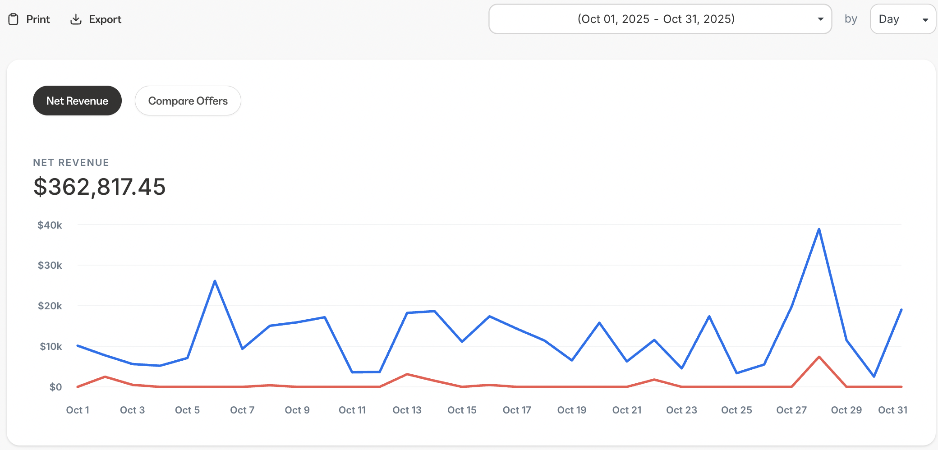Image resolution: width=938 pixels, height=450 pixels.
Task: Select the Net Revenue tab
Action: point(77,101)
